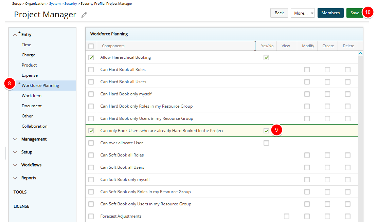Open the More... dropdown
This screenshot has width=378, height=222.
(x=302, y=13)
